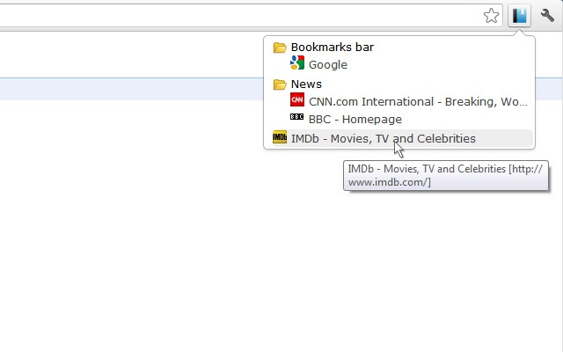Image resolution: width=563 pixels, height=352 pixels.
Task: Open the Google bookmark
Action: pyautogui.click(x=328, y=65)
